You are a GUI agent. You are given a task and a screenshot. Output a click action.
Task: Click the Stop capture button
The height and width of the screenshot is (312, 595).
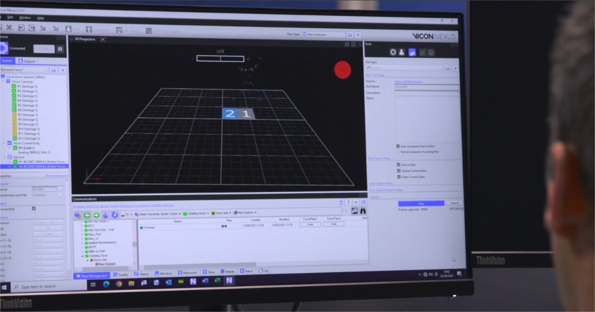[421, 203]
